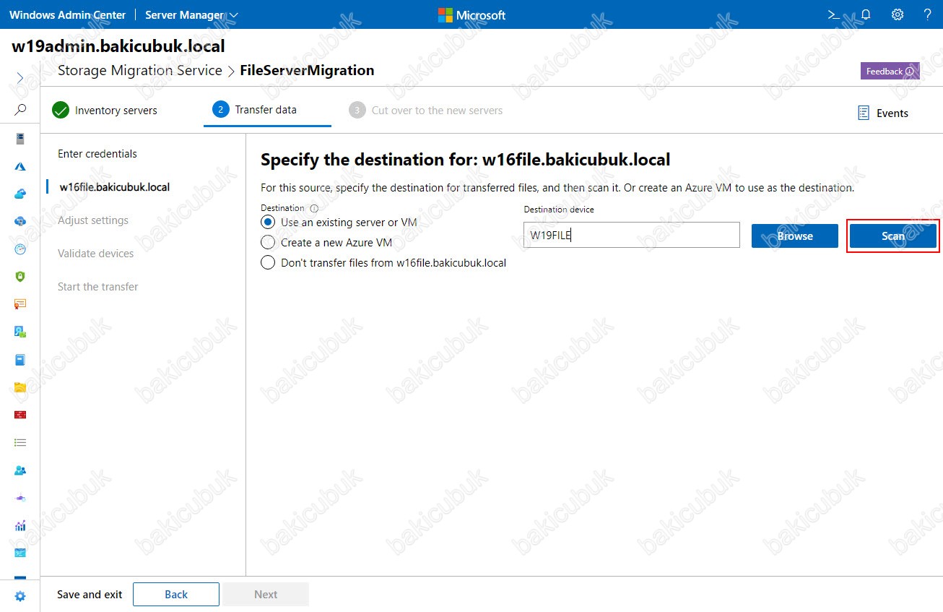Open the Installed apps list icon
Image resolution: width=943 pixels, height=612 pixels.
[20, 442]
